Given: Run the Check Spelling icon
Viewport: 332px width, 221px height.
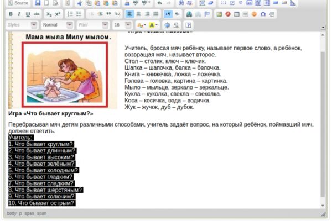Looking at the screenshot, I should (x=136, y=3).
